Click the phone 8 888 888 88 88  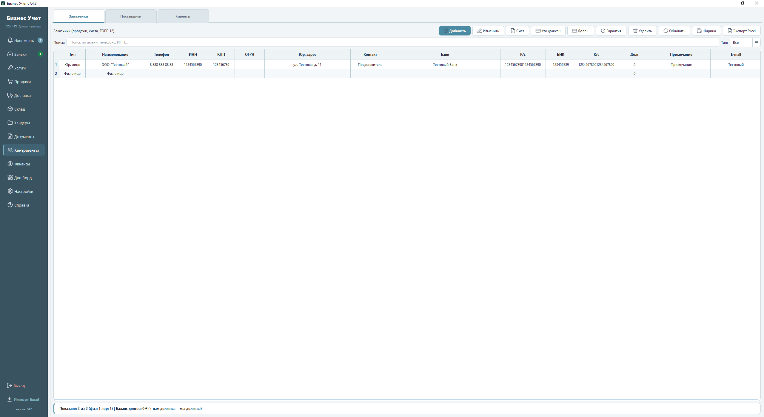[x=161, y=65]
